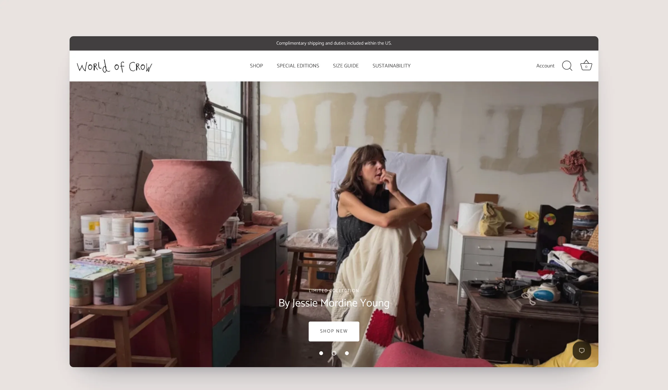668x390 pixels.
Task: Select the second slideshow dot
Action: (x=334, y=353)
